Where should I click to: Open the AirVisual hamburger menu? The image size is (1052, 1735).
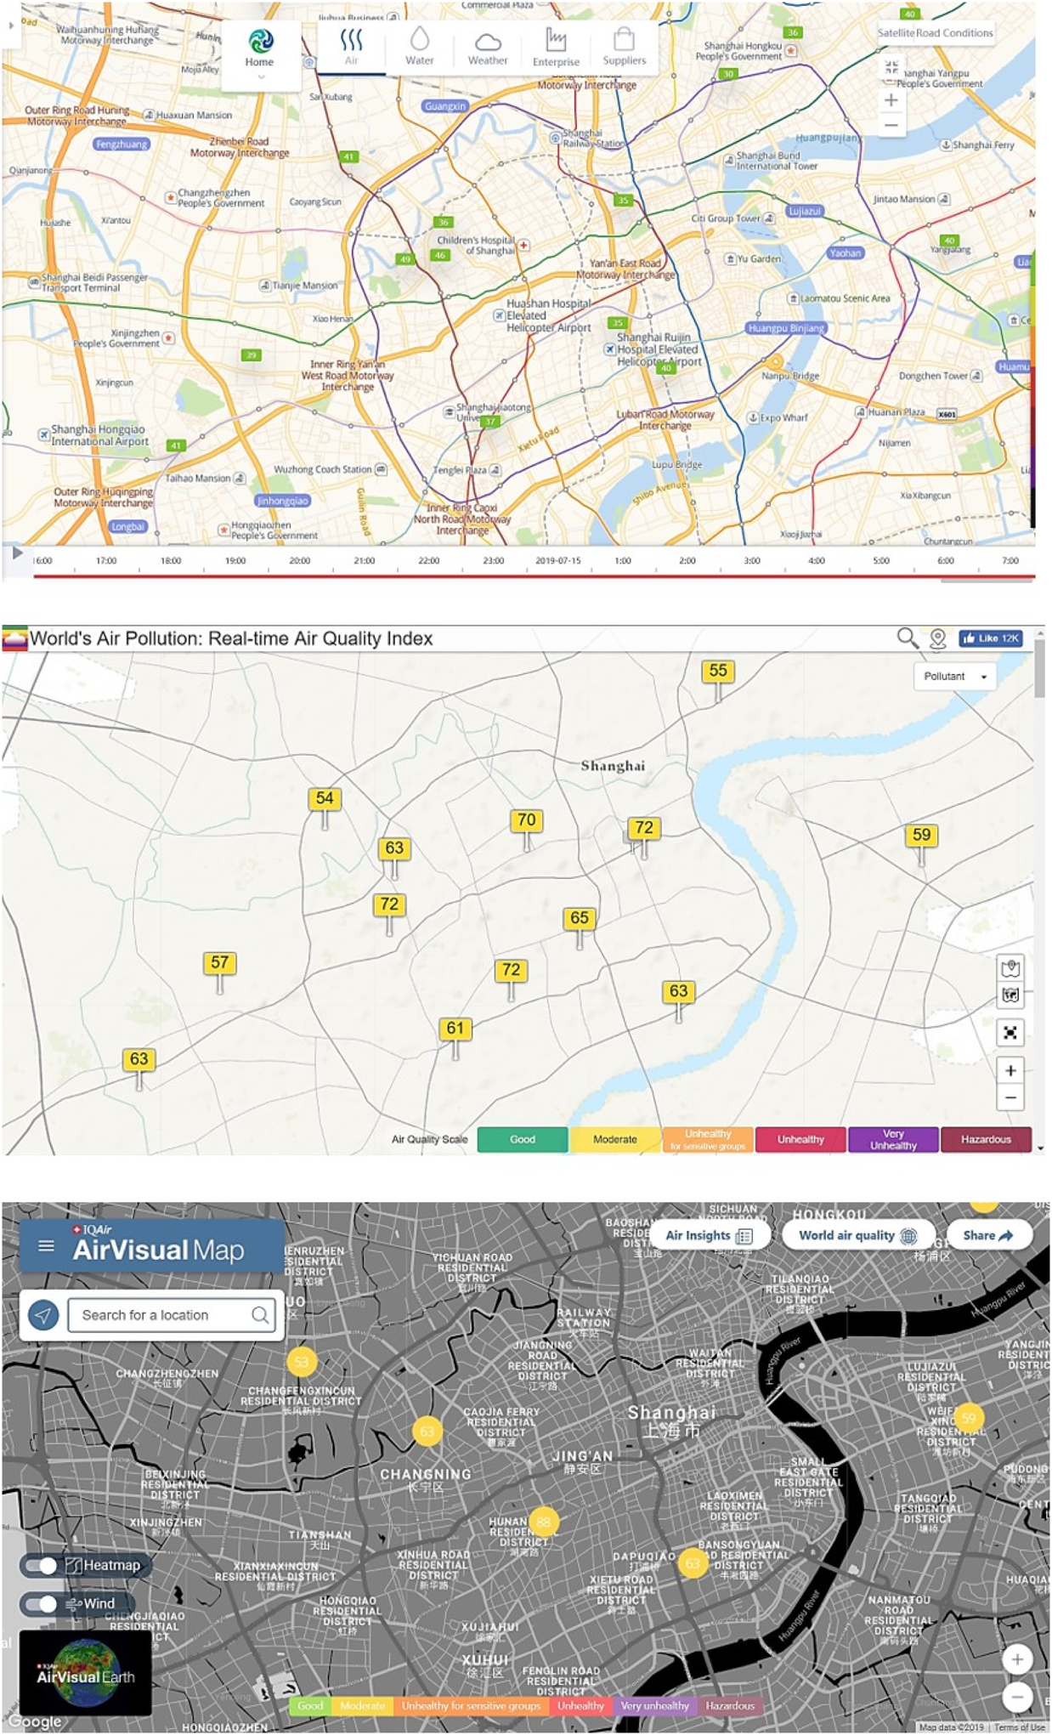47,1246
